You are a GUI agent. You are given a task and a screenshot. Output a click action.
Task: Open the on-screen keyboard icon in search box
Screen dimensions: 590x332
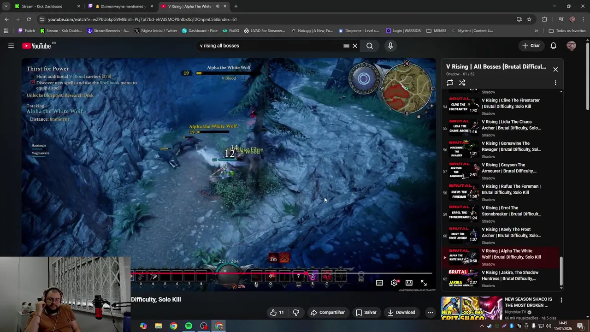(x=346, y=46)
